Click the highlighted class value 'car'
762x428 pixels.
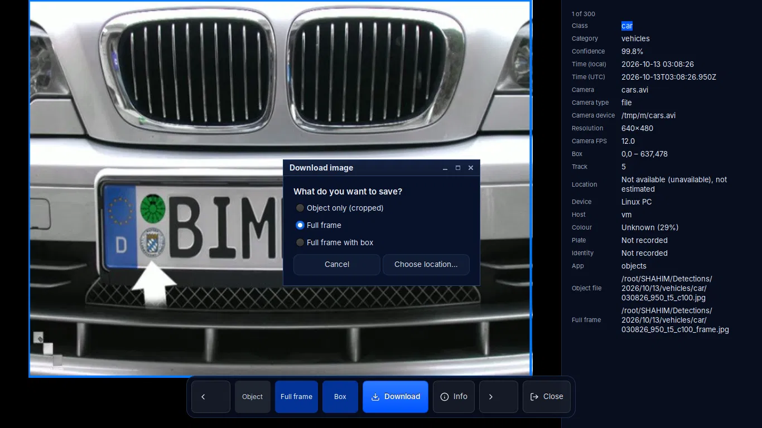pyautogui.click(x=627, y=26)
